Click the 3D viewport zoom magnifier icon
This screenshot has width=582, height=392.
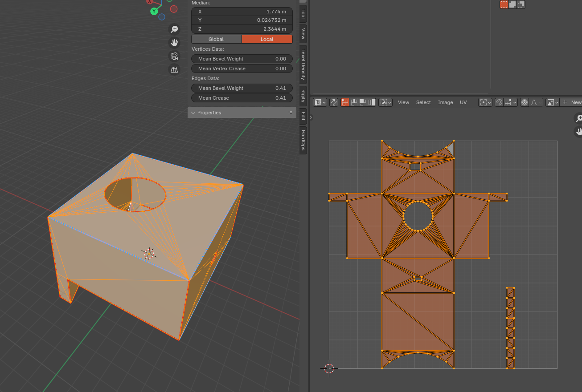(174, 29)
